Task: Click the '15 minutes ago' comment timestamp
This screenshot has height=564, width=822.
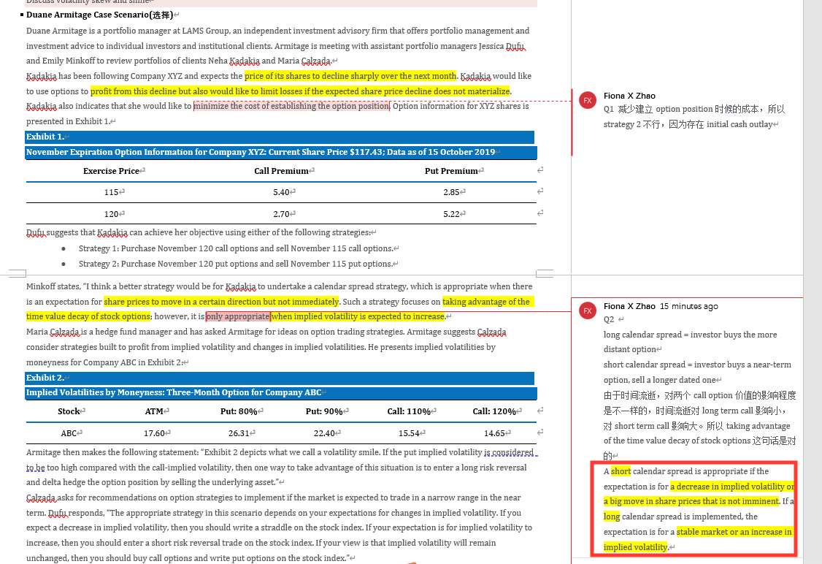Action: [689, 306]
